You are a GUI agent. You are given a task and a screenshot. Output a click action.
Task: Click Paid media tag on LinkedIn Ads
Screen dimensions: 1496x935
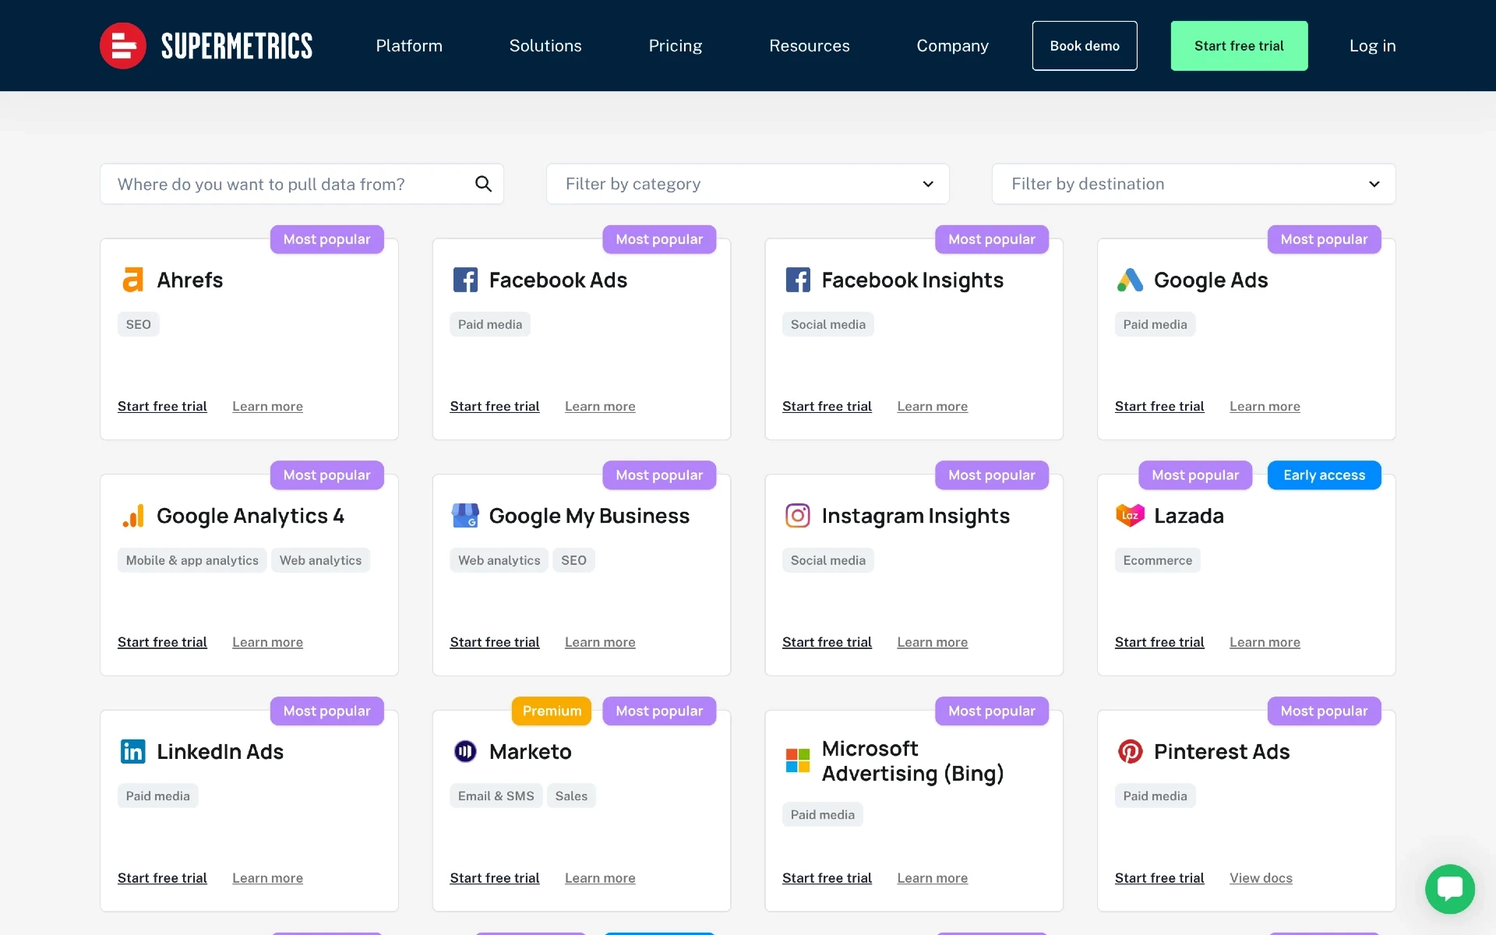[x=157, y=796]
